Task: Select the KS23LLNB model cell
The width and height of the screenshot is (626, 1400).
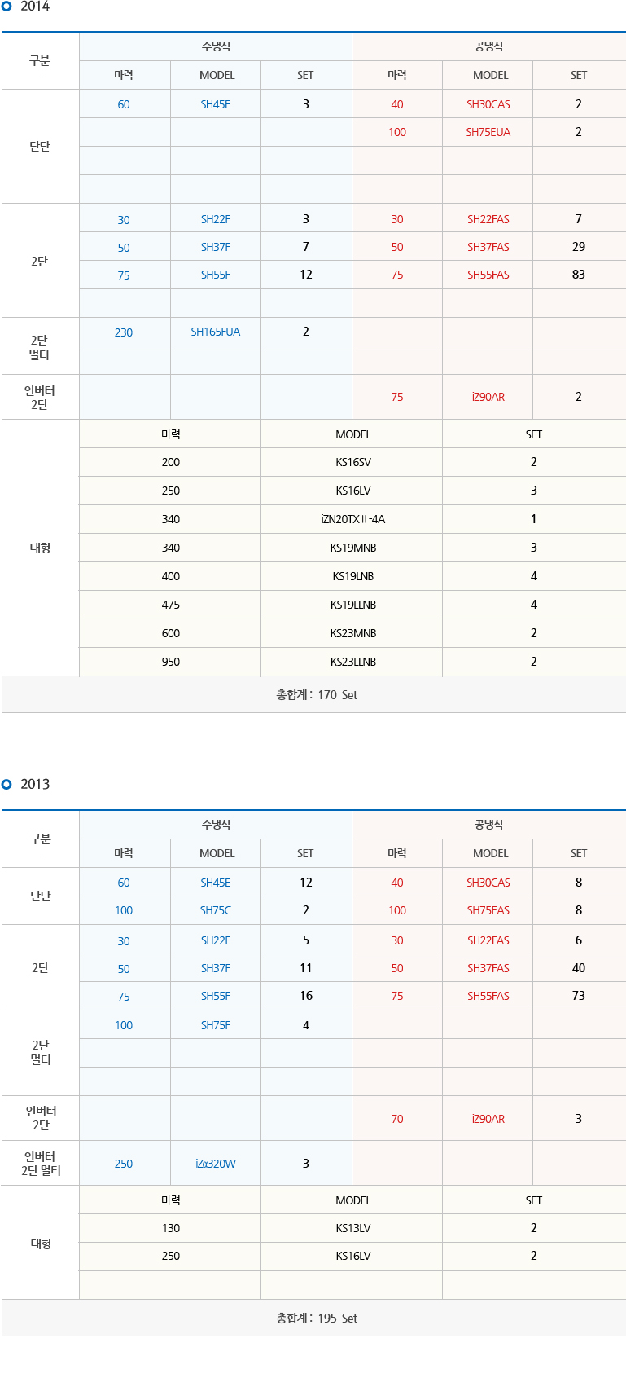Action: pos(353,662)
